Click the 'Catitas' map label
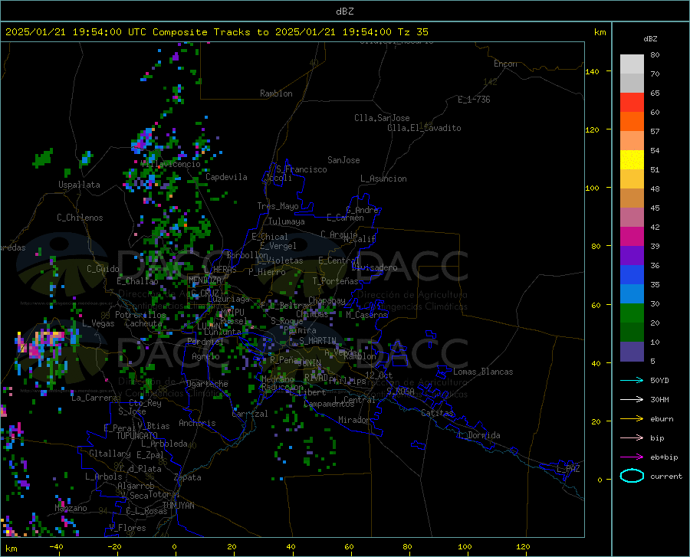The width and height of the screenshot is (690, 557). coord(437,413)
